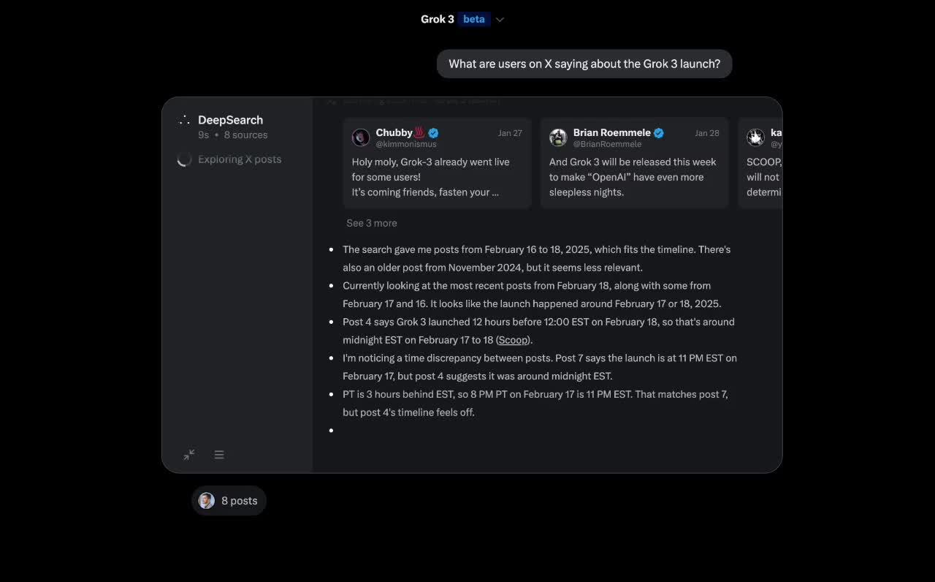935x582 pixels.
Task: Open Chubby's avatar in the post card
Action: tap(361, 137)
